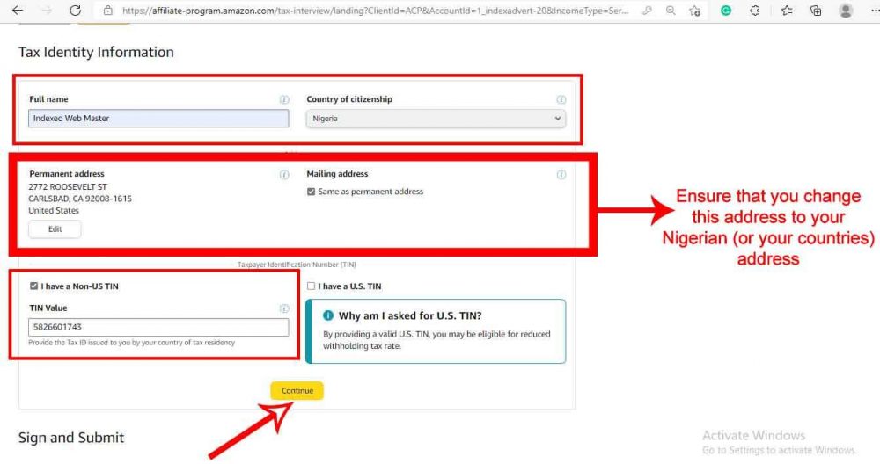Click the browser address bar URL
Screen dimensions: 880x464
(x=375, y=10)
